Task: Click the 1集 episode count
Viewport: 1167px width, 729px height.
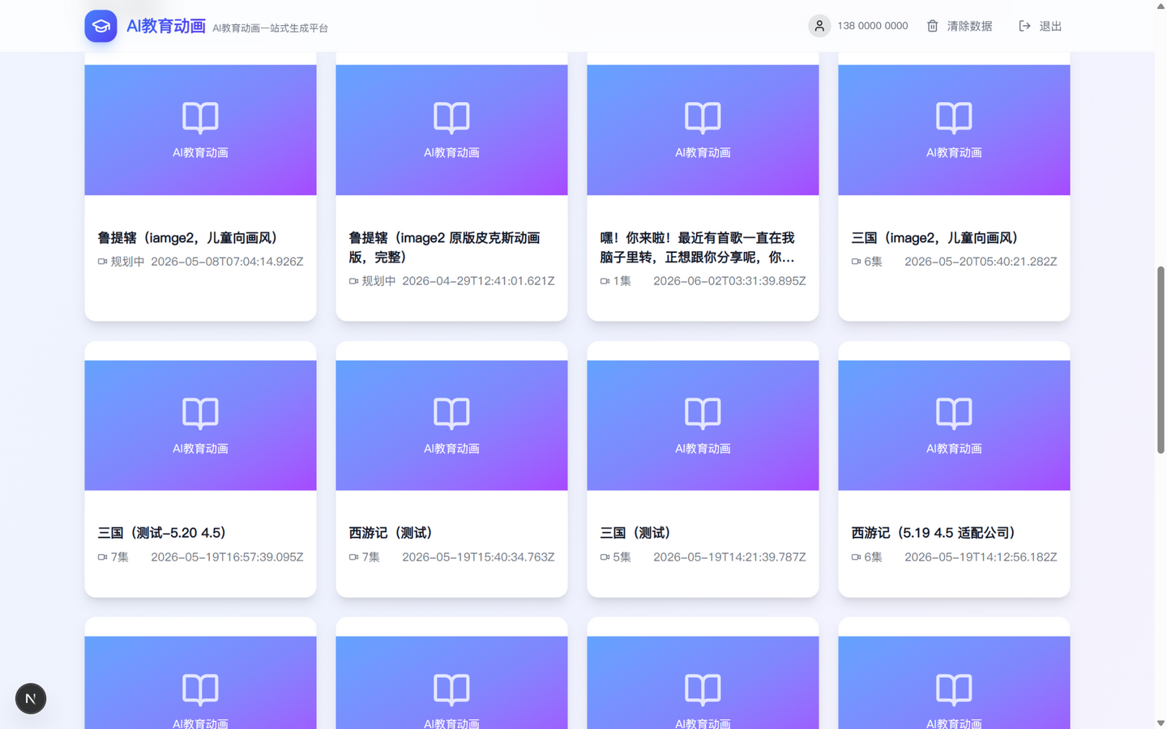Action: coord(622,281)
